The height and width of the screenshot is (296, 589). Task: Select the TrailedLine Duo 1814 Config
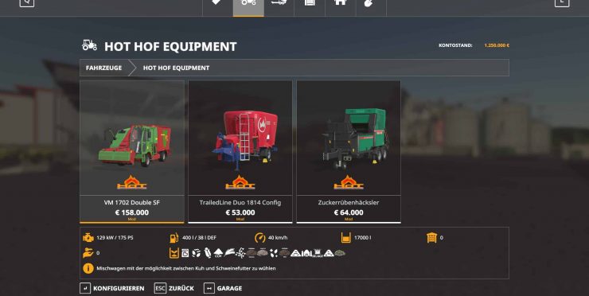(x=240, y=152)
